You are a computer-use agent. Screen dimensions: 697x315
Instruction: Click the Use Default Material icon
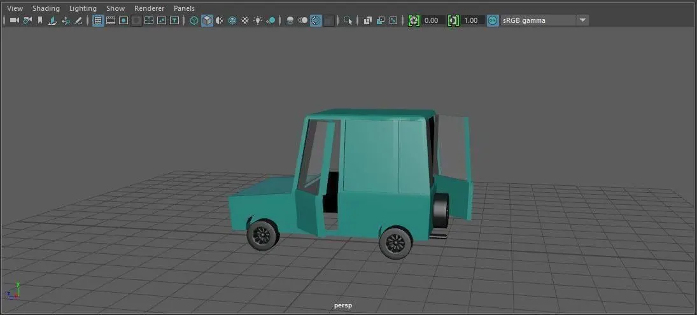(x=220, y=20)
